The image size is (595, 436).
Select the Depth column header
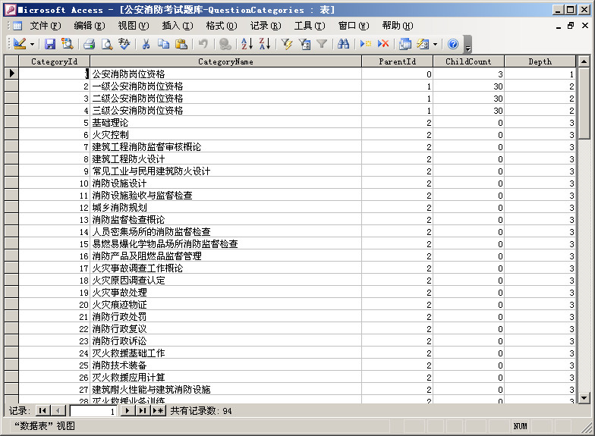pyautogui.click(x=540, y=61)
